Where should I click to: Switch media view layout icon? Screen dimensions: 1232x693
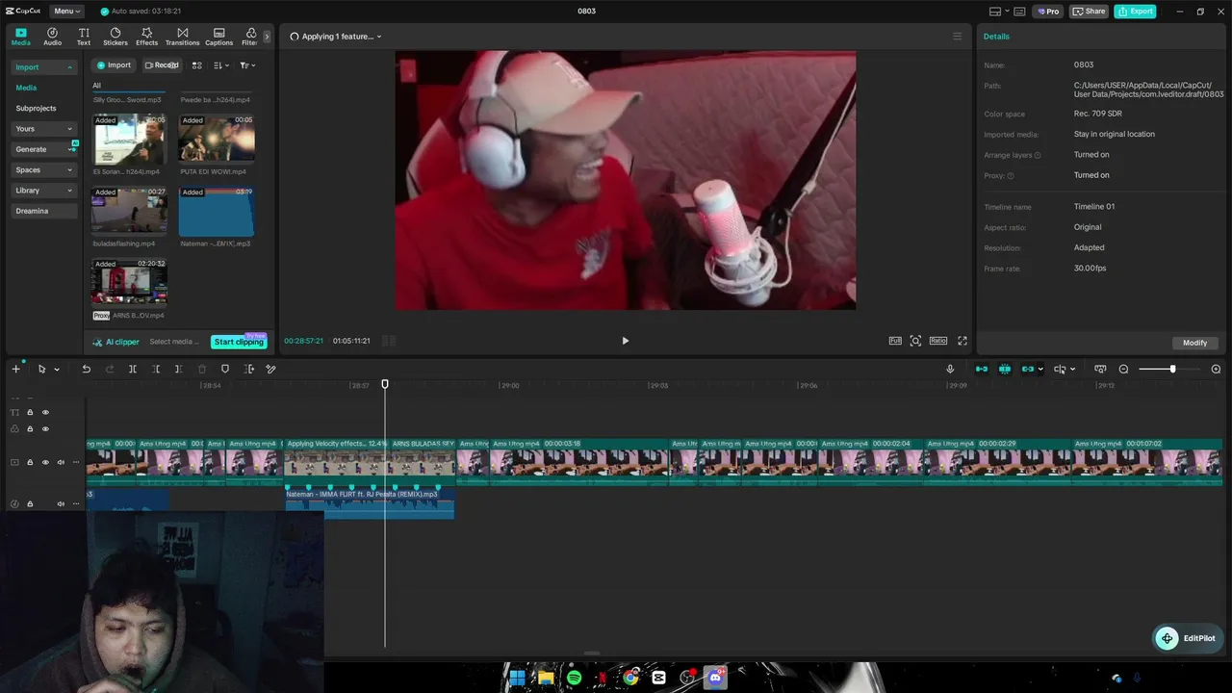[196, 65]
